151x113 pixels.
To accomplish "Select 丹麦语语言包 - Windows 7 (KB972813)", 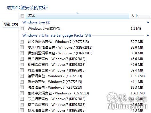I will click(57, 70).
